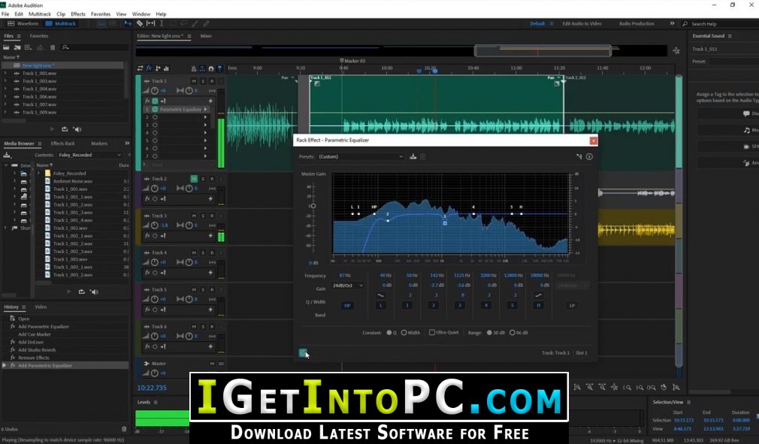
Task: Toggle the metronome icon above tracks
Action: click(x=194, y=68)
